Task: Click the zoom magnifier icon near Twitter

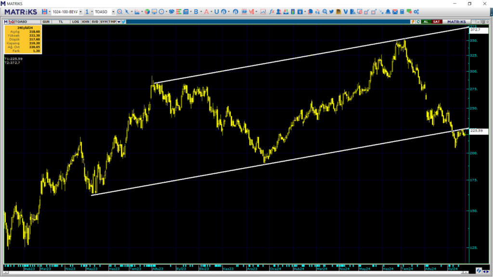Action: tap(324, 12)
